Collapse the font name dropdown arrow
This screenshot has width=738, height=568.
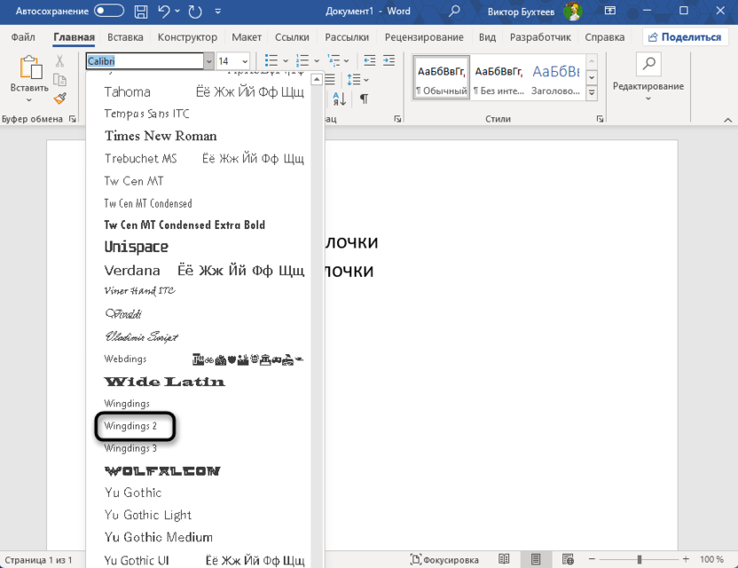(x=208, y=61)
